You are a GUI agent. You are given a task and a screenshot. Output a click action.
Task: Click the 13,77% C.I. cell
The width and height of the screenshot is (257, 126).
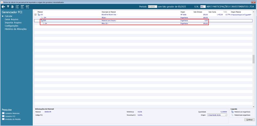[228, 14]
